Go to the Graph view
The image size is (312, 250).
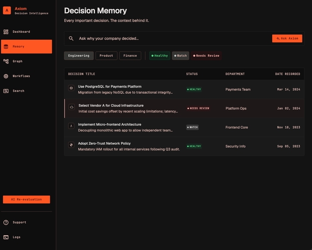coord(27,61)
